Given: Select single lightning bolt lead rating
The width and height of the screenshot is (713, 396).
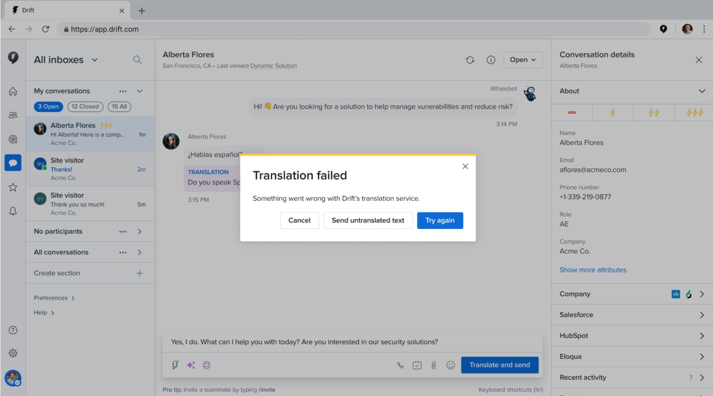Looking at the screenshot, I should pos(613,112).
